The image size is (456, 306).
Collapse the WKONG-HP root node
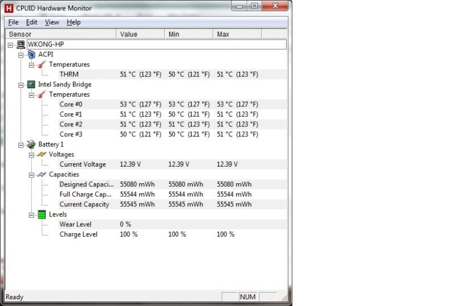click(x=11, y=44)
